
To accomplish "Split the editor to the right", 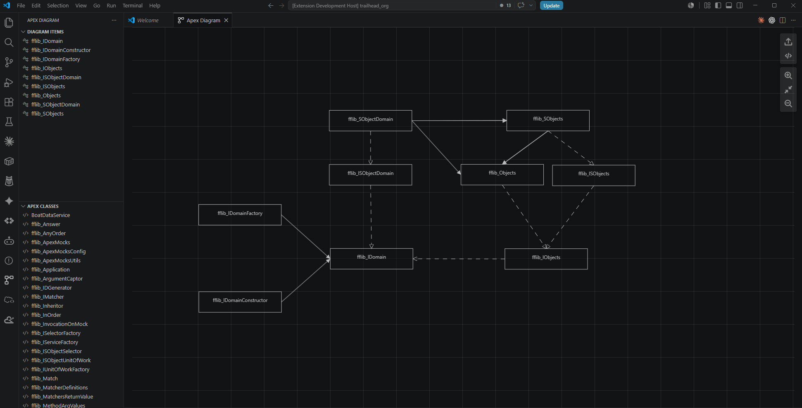I will [x=783, y=20].
